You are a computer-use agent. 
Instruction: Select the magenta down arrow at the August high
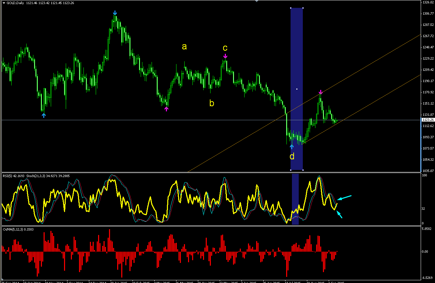tap(321, 92)
